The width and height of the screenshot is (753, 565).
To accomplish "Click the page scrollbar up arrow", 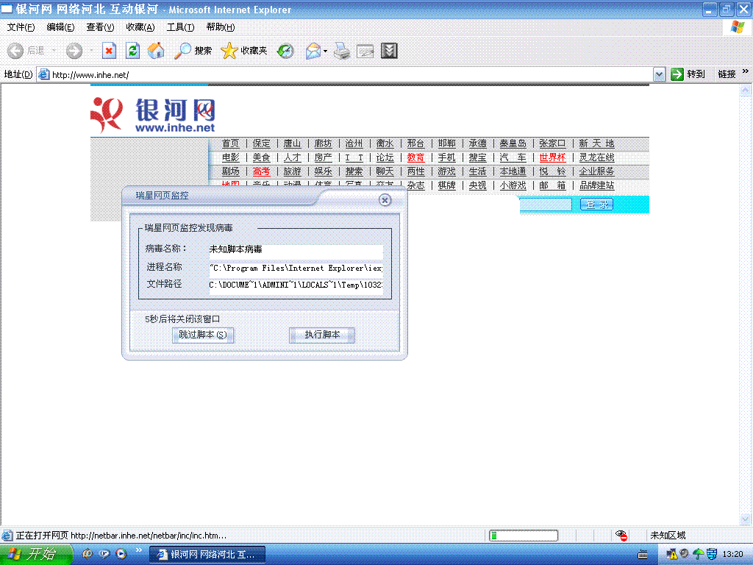I will [x=746, y=90].
